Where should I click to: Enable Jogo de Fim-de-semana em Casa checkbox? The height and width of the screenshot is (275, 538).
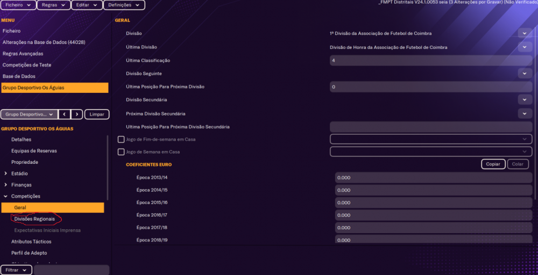coord(121,140)
